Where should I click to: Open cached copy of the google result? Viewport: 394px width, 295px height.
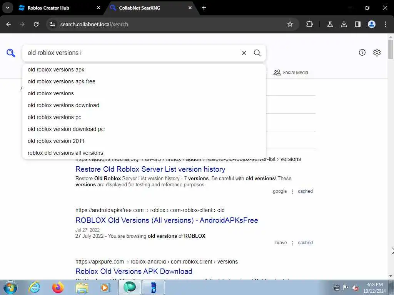click(x=305, y=191)
